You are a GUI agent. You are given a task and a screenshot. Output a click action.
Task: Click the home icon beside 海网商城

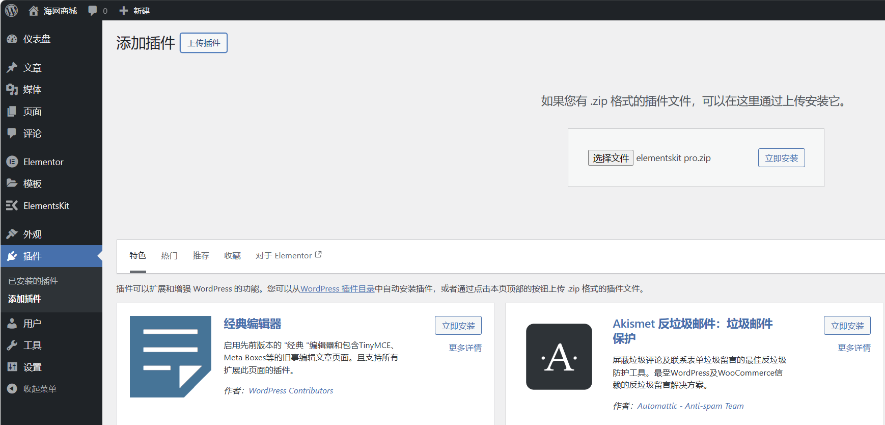[x=34, y=11]
